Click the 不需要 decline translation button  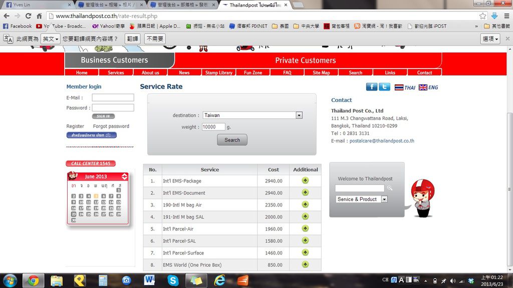tap(155, 39)
